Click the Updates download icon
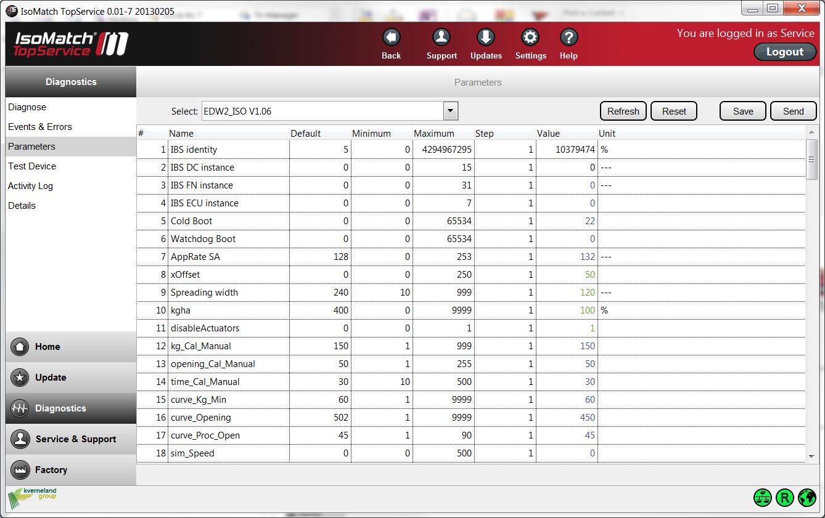 (x=486, y=38)
